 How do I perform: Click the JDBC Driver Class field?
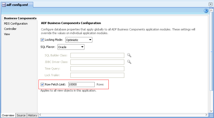[97, 62]
